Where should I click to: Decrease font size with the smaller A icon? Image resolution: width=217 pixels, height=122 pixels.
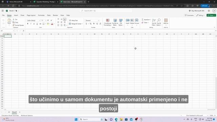(x=51, y=20)
